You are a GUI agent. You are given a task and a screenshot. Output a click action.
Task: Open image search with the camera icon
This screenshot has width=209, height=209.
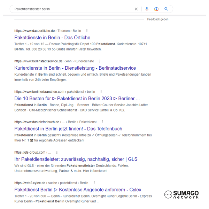156,9
